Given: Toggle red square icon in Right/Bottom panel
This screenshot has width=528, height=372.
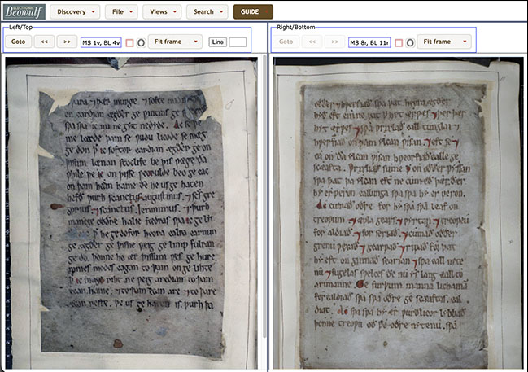Looking at the screenshot, I should 399,43.
